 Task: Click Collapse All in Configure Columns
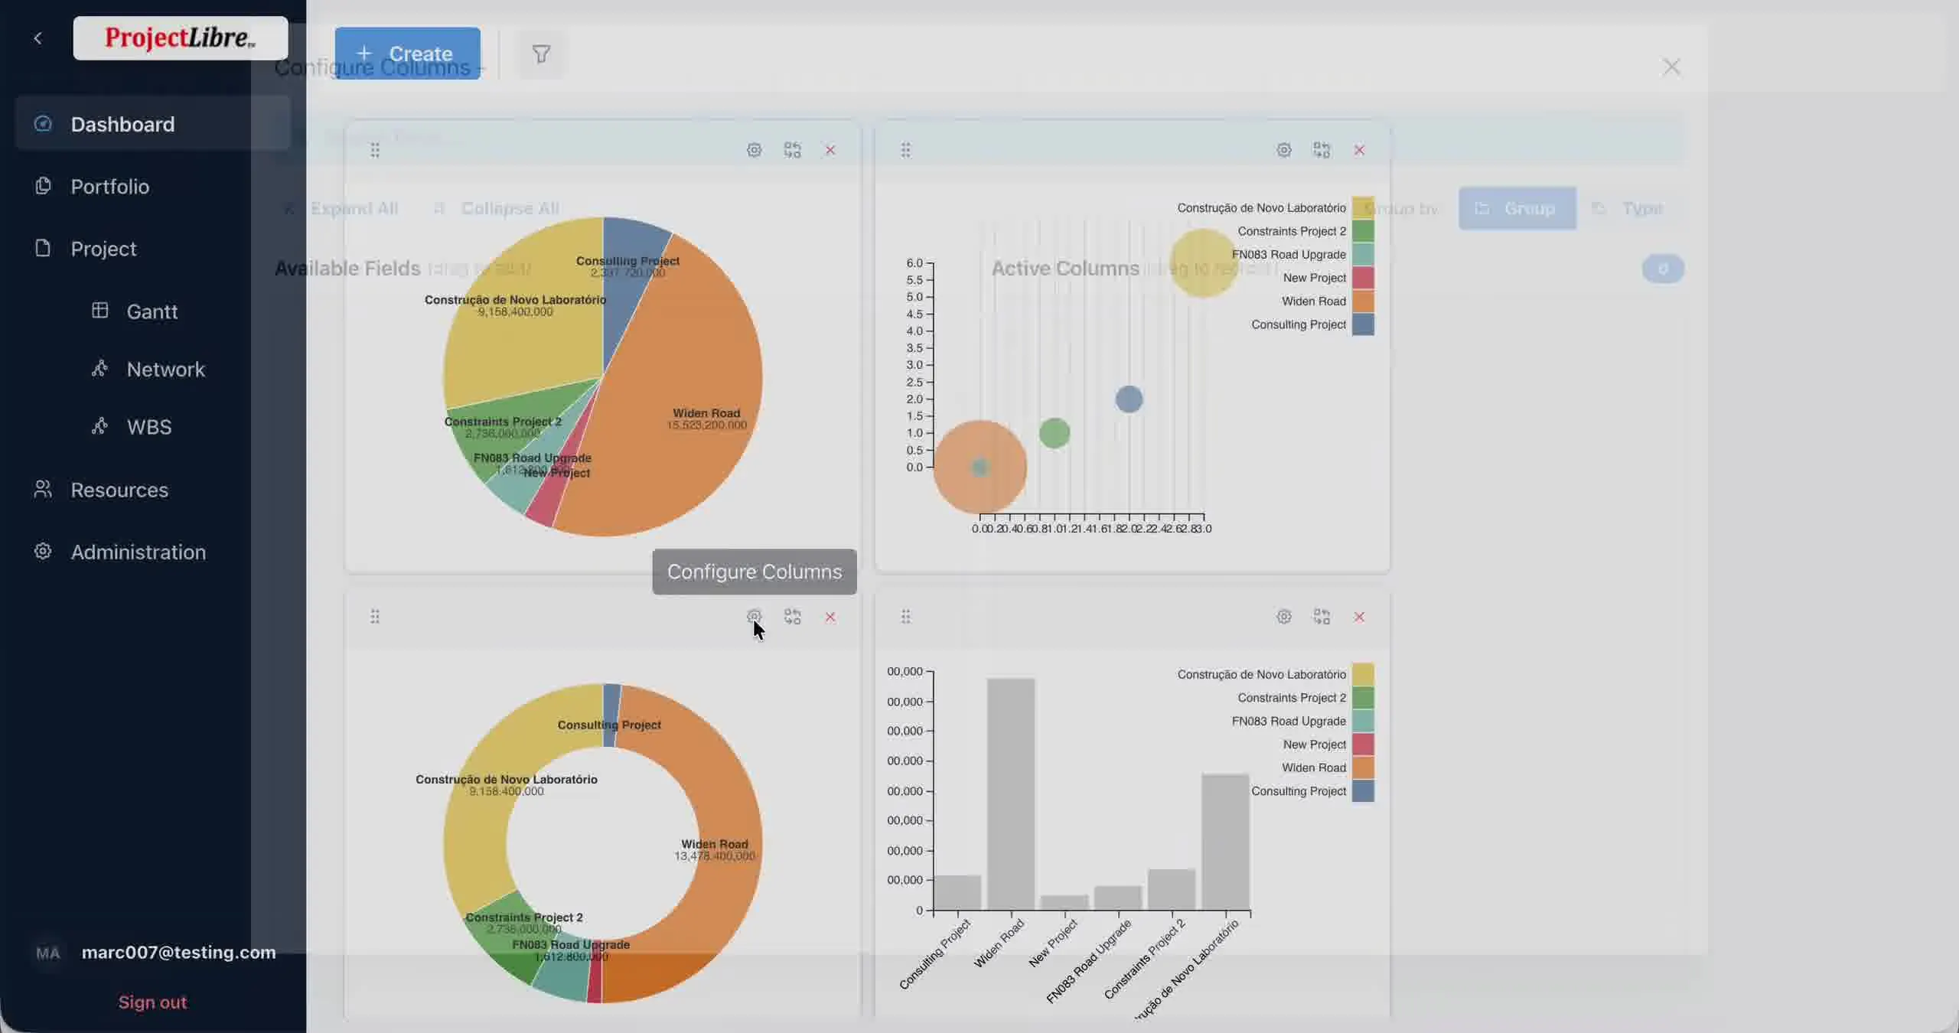tap(497, 208)
